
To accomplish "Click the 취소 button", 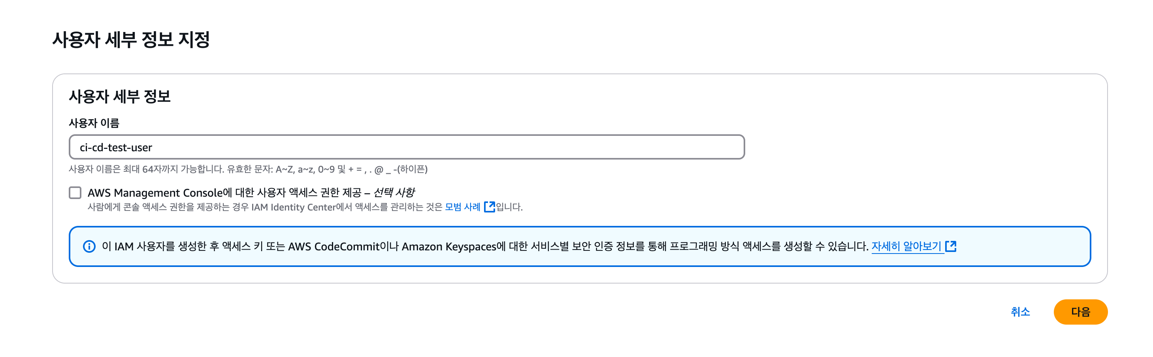I will pyautogui.click(x=1021, y=312).
